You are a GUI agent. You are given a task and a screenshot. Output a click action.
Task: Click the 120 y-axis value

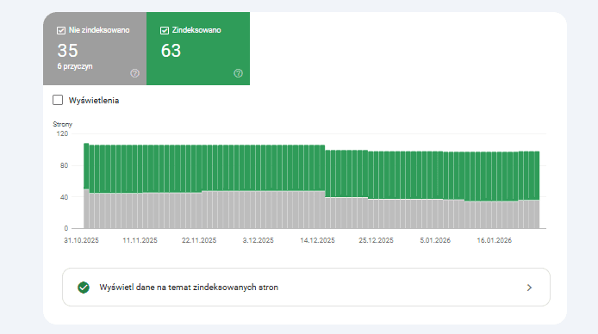tap(62, 133)
